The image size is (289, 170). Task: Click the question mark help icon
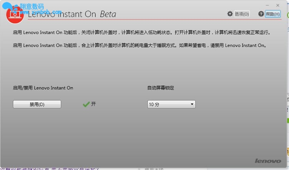pyautogui.click(x=261, y=14)
